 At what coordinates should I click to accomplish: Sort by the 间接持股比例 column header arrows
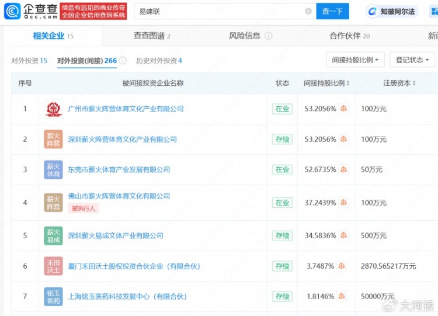point(349,84)
